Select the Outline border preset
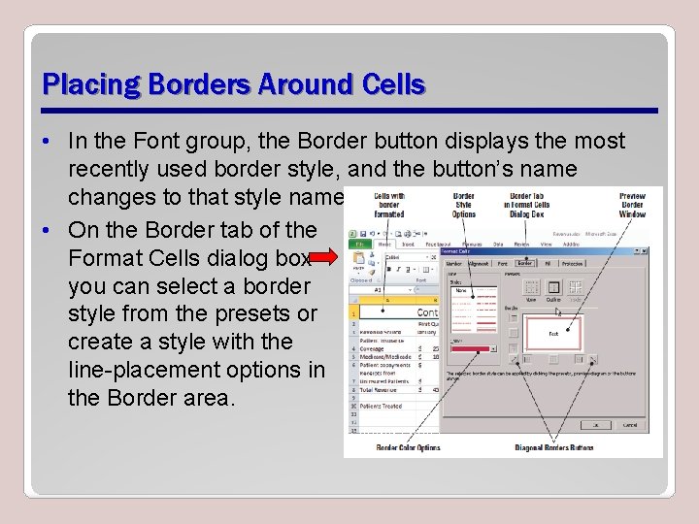 pos(553,287)
